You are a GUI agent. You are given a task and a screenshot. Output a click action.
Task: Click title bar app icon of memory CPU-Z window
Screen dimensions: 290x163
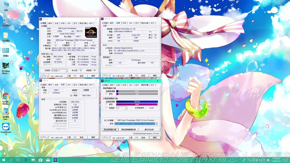(x=41, y=80)
